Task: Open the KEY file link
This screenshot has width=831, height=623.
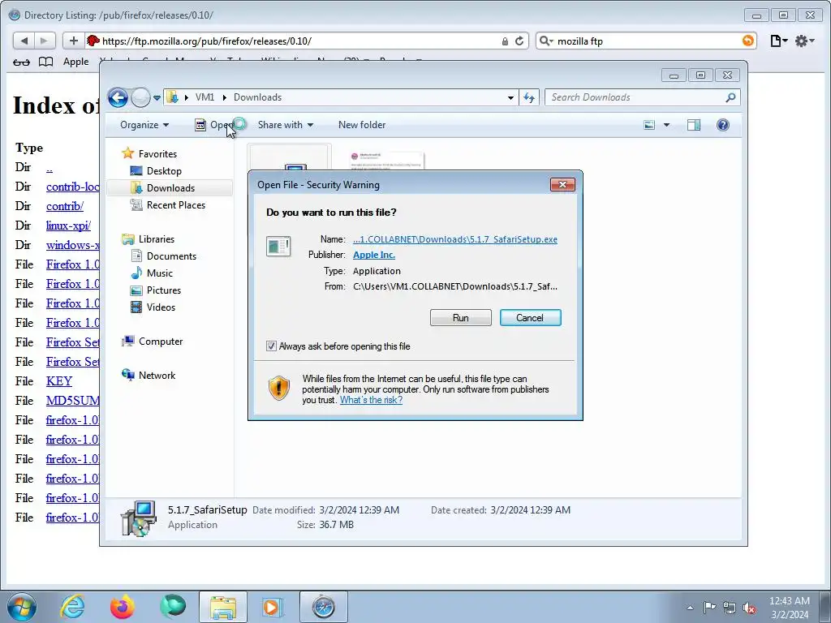Action: click(x=58, y=381)
